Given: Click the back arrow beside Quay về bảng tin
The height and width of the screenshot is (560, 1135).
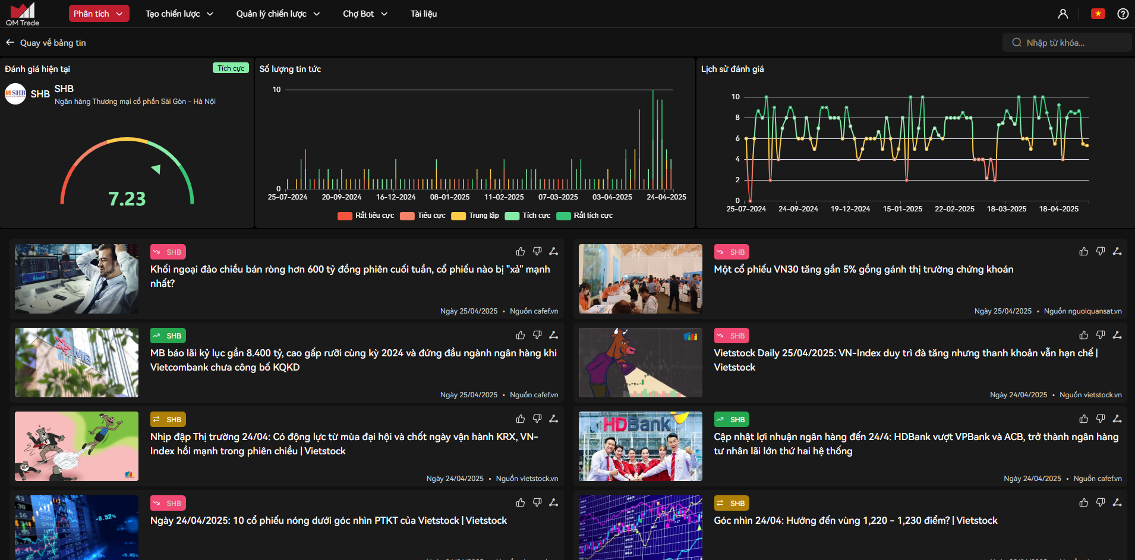Looking at the screenshot, I should point(10,42).
